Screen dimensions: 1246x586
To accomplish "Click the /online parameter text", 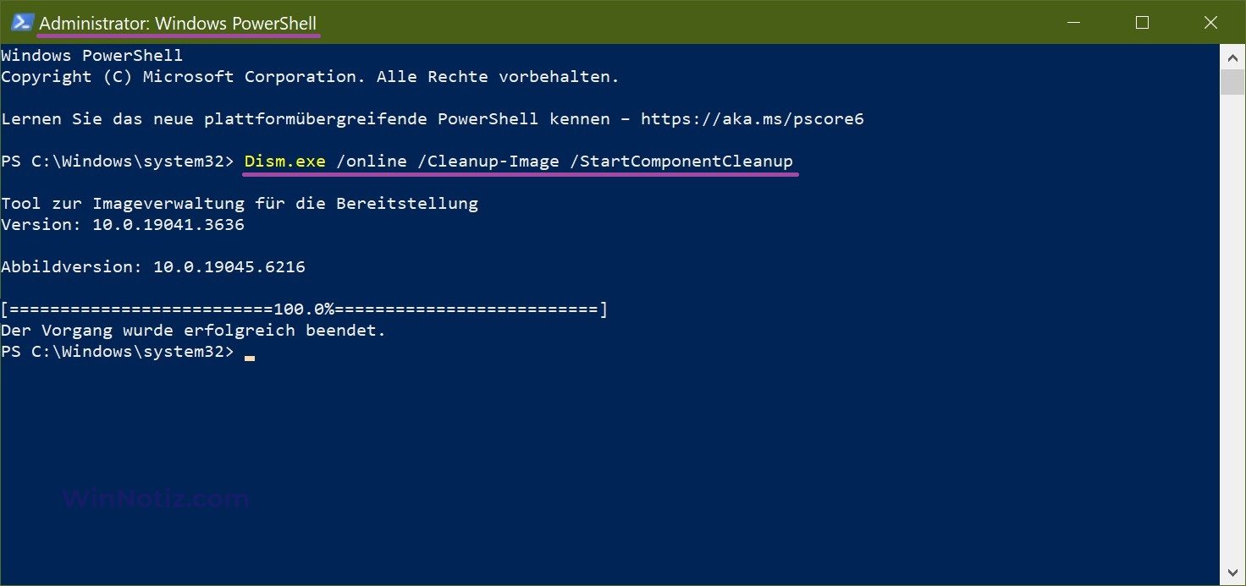I will click(371, 161).
